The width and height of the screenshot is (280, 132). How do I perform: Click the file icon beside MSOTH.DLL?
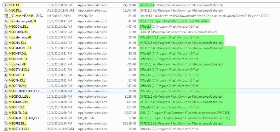(6, 80)
